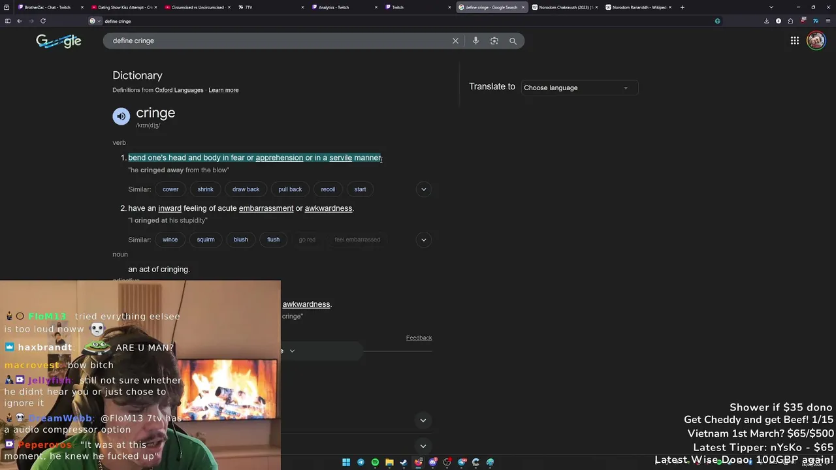Open OBS from the taskbar
Viewport: 836px width, 470px height.
[x=447, y=462]
